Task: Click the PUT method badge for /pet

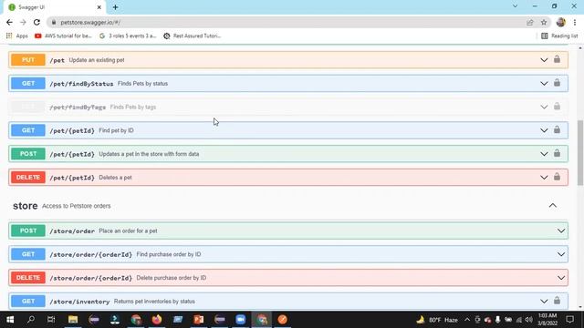Action: pos(28,60)
